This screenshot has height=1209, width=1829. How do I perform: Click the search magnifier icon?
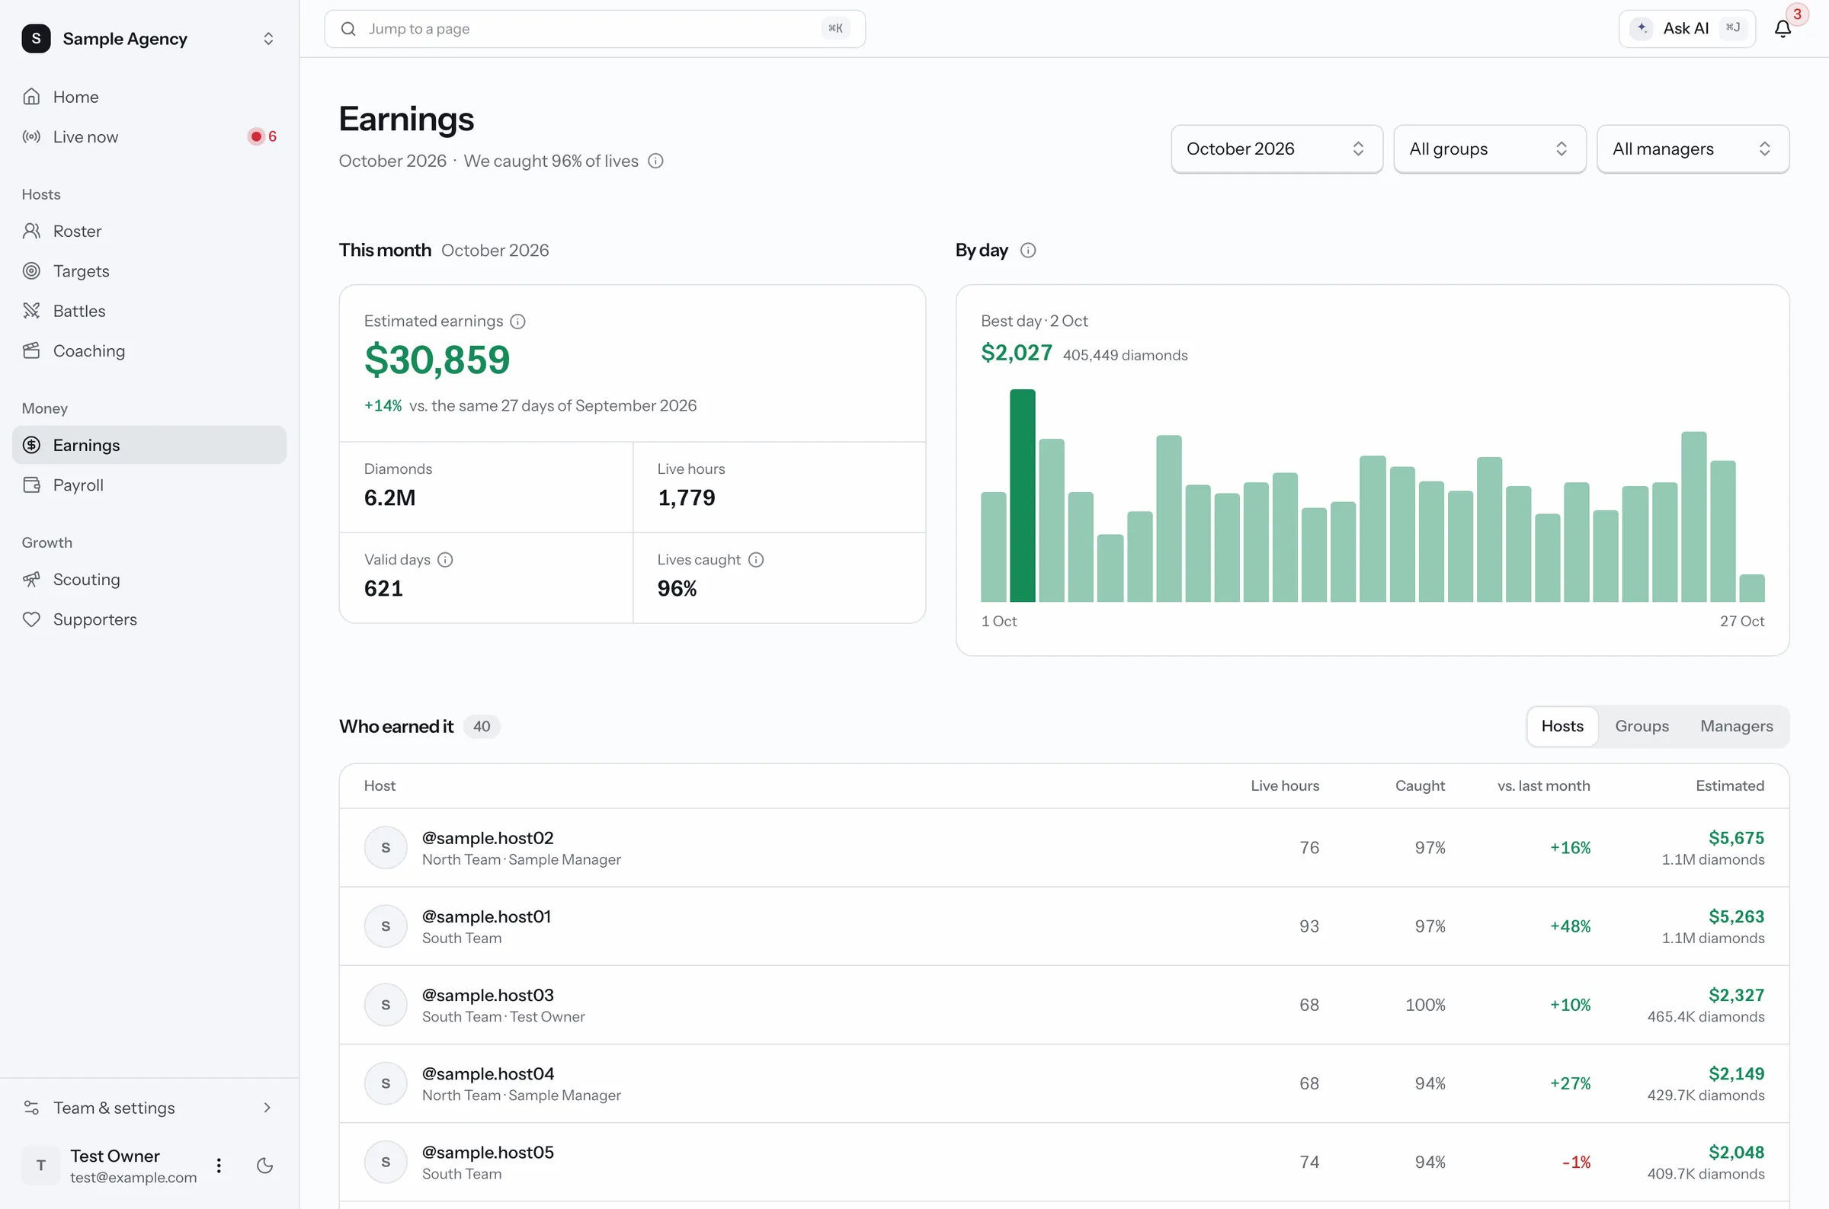click(348, 28)
